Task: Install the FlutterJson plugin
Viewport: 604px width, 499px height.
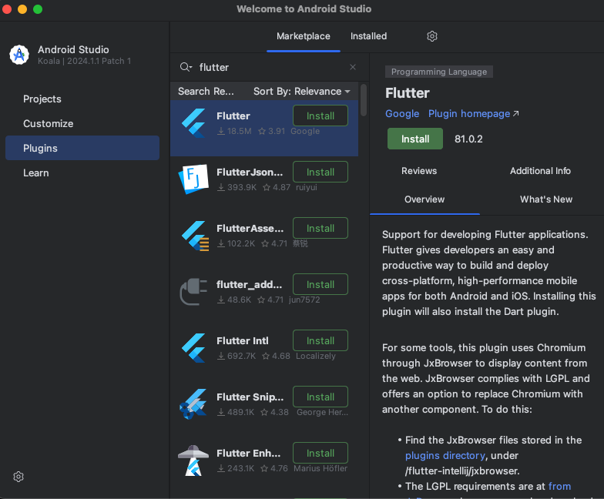Action: click(x=320, y=172)
